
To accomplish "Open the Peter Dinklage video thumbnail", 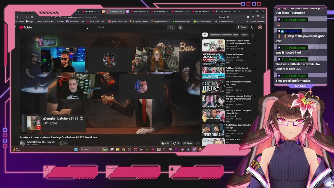I will 213,130.
